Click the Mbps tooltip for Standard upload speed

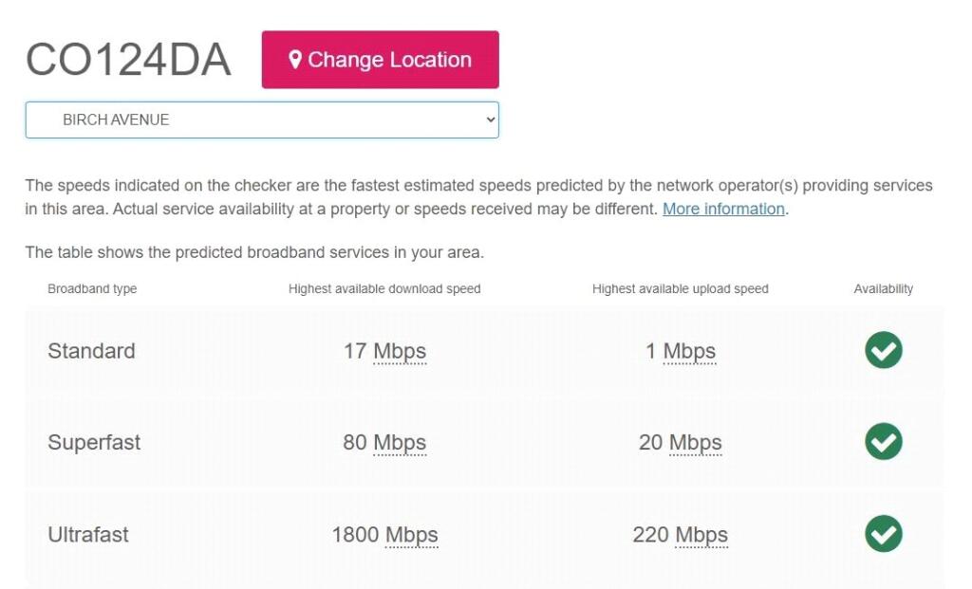pyautogui.click(x=690, y=350)
